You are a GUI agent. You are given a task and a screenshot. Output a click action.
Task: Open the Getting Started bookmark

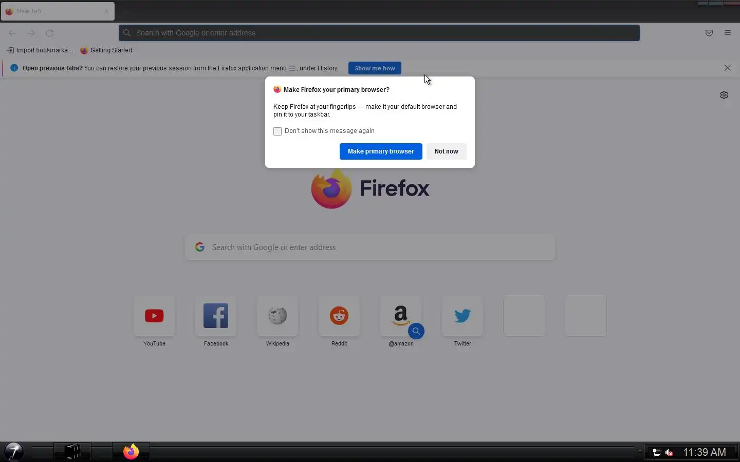(106, 50)
